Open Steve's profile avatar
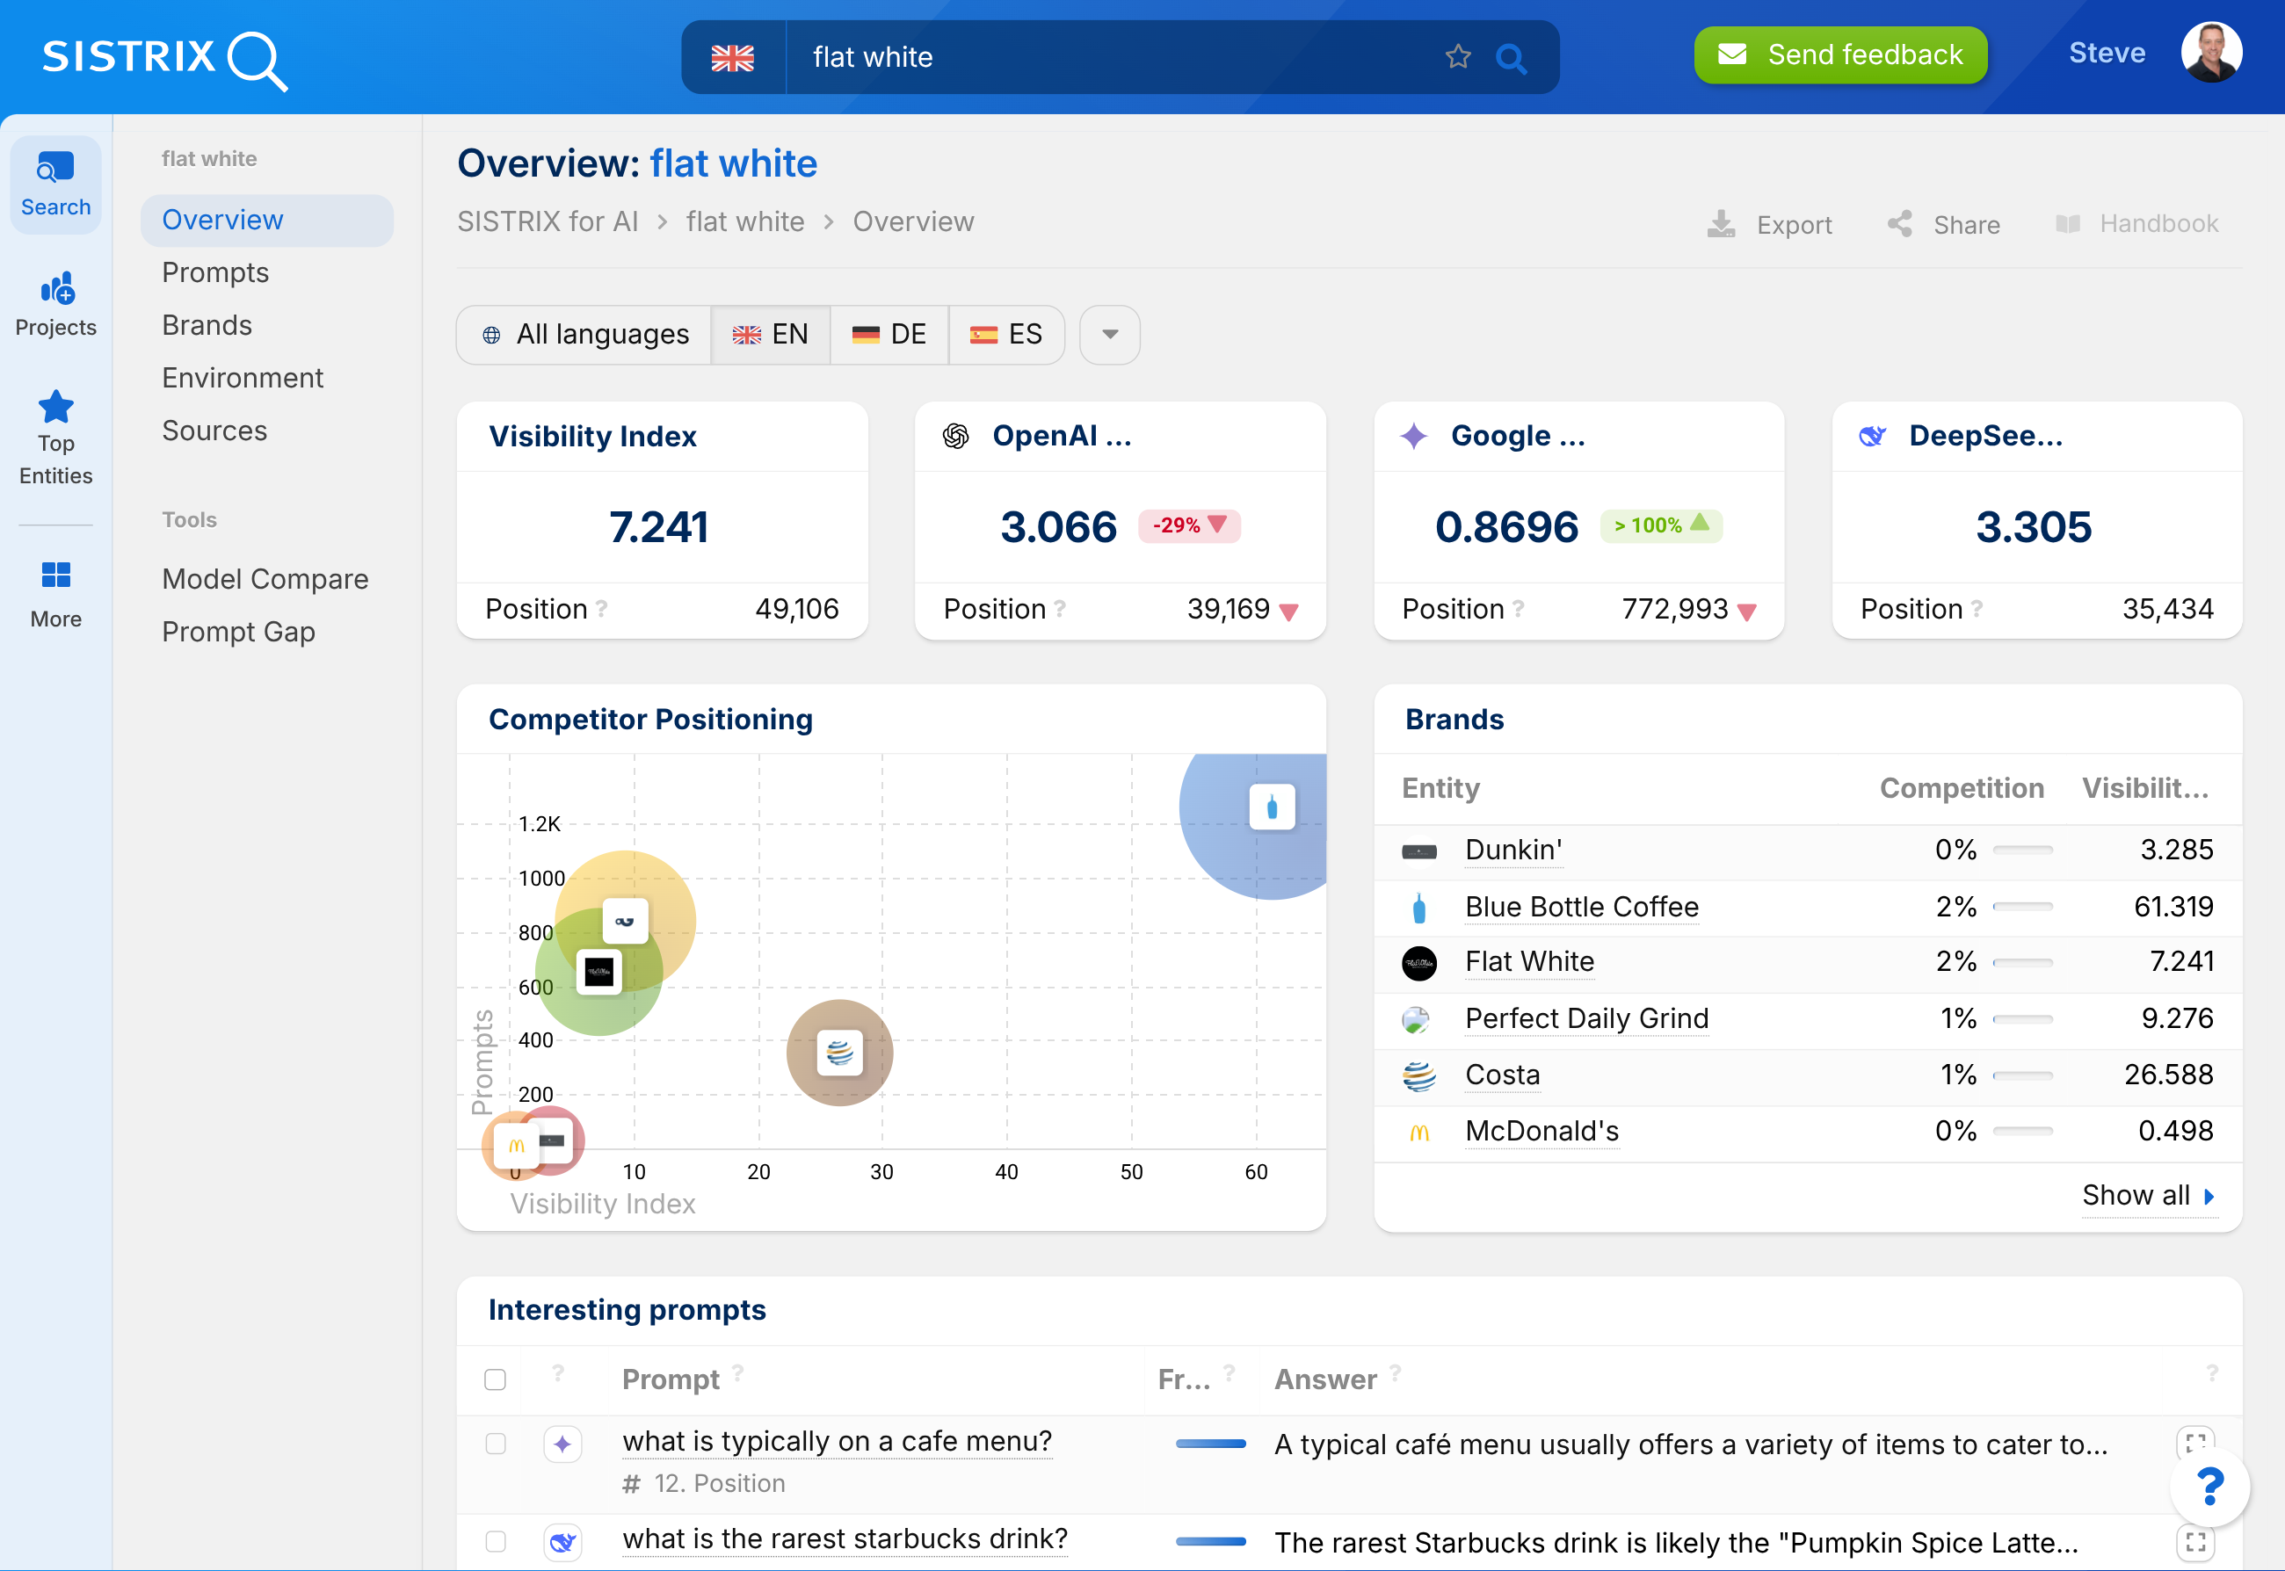This screenshot has height=1571, width=2285. point(2211,53)
